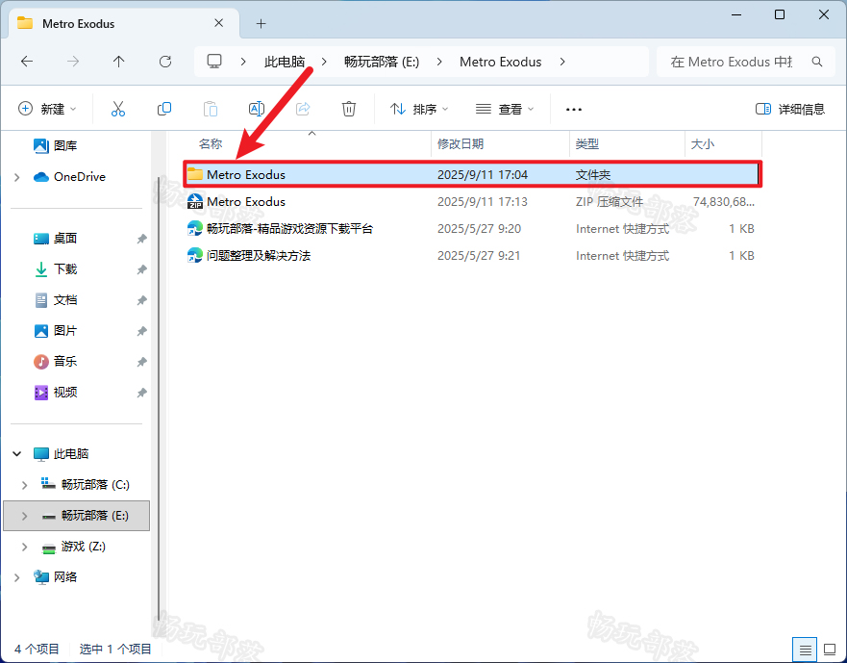Go forward with the right arrow
This screenshot has width=847, height=663.
73,62
